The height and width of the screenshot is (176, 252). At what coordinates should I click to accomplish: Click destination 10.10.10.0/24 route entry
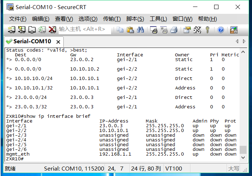point(34,79)
